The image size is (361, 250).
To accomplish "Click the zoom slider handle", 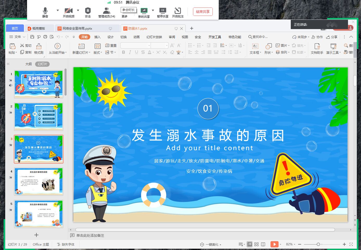I will 318,244.
